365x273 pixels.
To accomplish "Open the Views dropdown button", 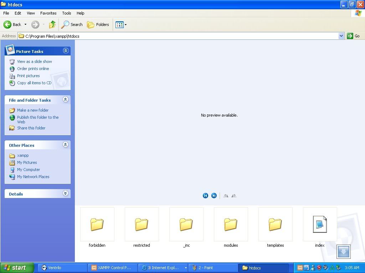I will coord(121,25).
